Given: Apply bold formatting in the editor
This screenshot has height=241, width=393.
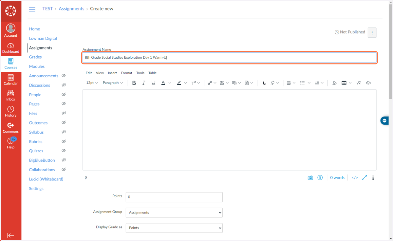Looking at the screenshot, I should pyautogui.click(x=134, y=83).
